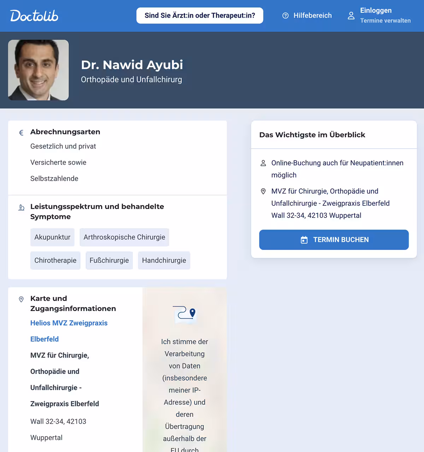Click 'Wall 32-34, 42103 Wuppertal' in overview card
Screen dimensions: 424x452
tap(316, 215)
